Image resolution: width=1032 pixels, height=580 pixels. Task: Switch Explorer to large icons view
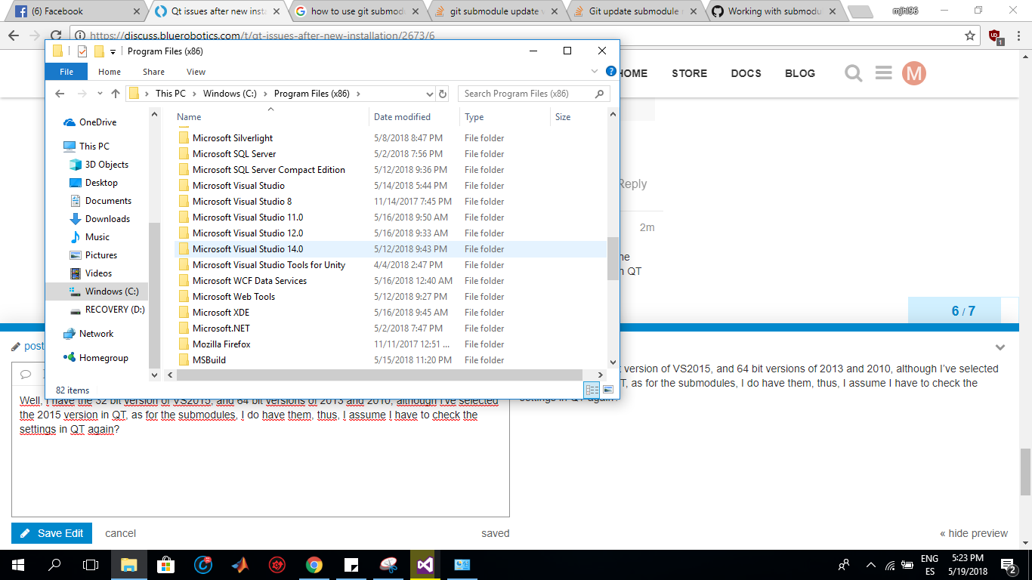coord(608,390)
